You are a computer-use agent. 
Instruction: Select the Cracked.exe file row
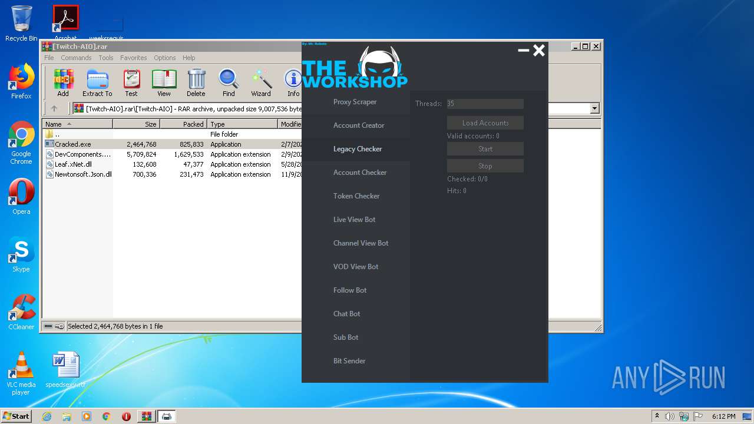click(172, 144)
